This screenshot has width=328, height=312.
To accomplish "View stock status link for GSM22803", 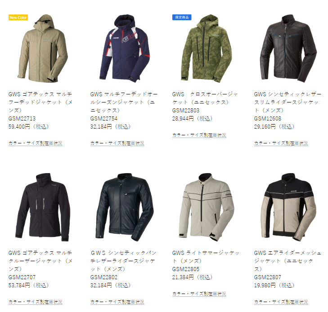I will (199, 135).
